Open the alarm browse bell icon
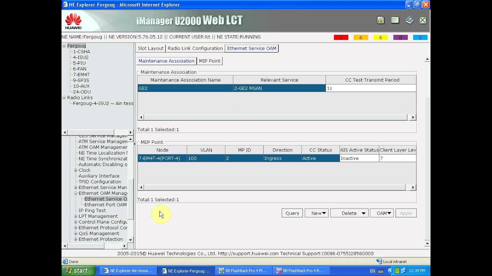This screenshot has height=276, width=492. pyautogui.click(x=380, y=20)
